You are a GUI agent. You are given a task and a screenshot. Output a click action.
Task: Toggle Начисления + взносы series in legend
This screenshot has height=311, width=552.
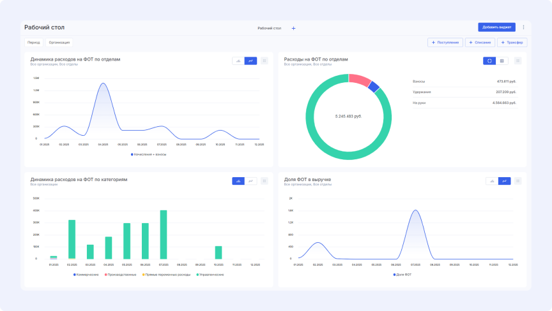click(x=148, y=154)
